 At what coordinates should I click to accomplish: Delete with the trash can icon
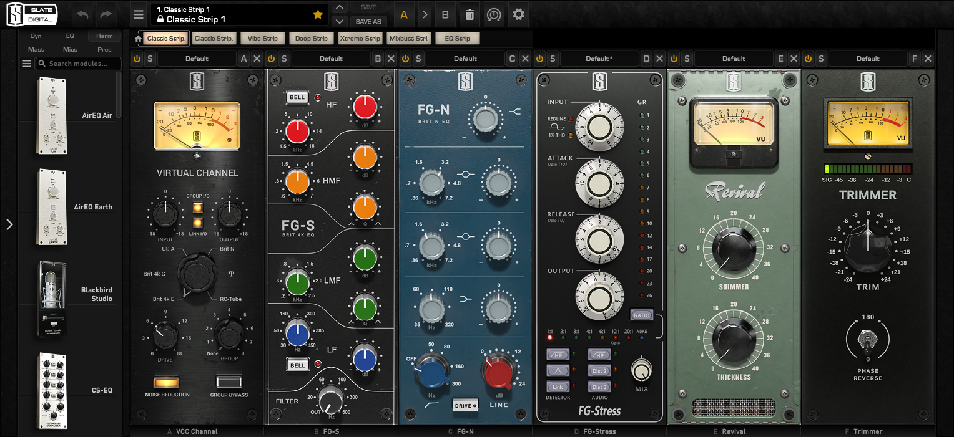click(470, 14)
